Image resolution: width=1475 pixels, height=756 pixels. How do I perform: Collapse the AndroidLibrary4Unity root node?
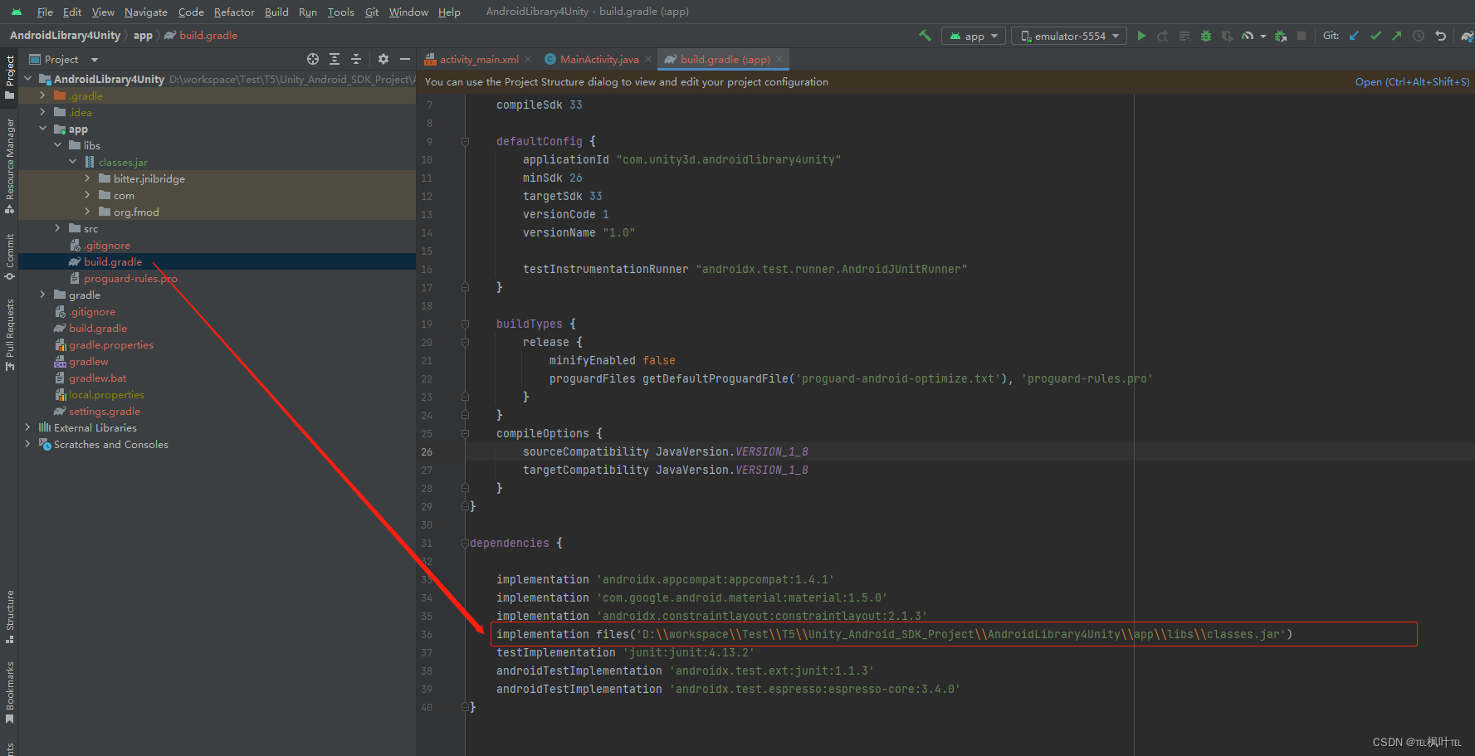coord(28,79)
